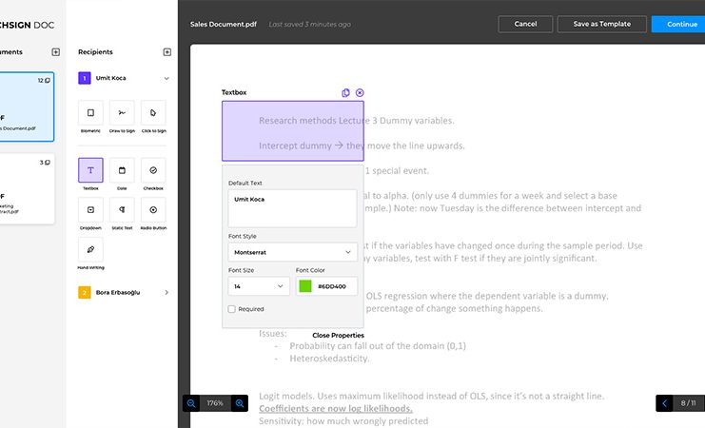
Task: Zoom out the document with minus magnifier
Action: click(191, 403)
